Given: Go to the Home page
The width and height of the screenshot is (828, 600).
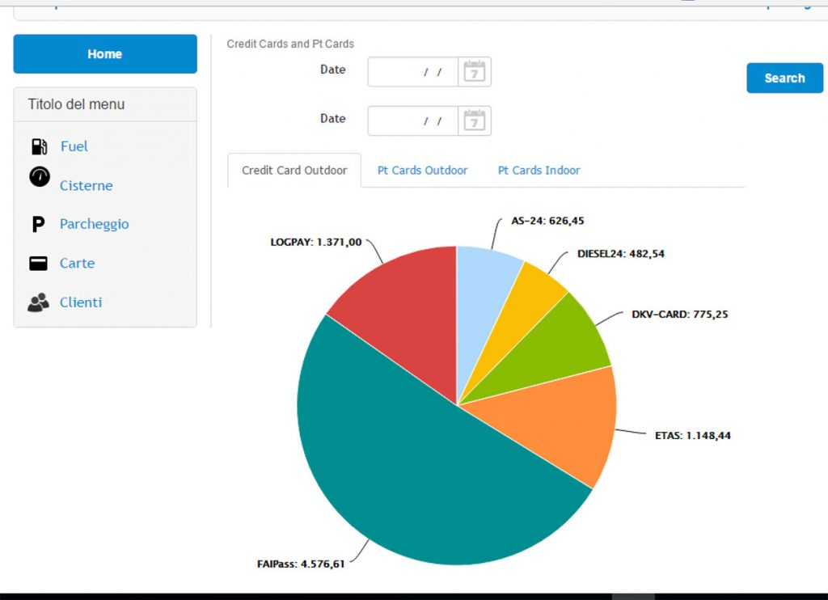Looking at the screenshot, I should click(x=105, y=54).
